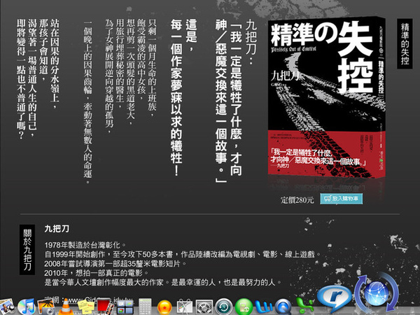Click the line starting 2008年嘗試導演

115,264
